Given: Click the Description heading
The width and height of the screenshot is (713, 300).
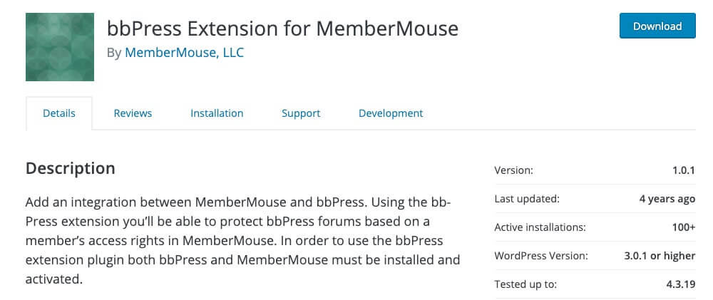Looking at the screenshot, I should point(71,168).
